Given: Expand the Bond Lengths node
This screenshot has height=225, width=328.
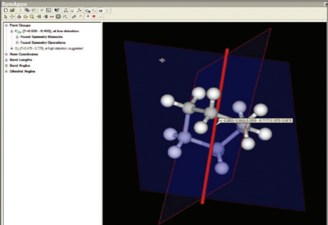Looking at the screenshot, I should click(x=6, y=60).
